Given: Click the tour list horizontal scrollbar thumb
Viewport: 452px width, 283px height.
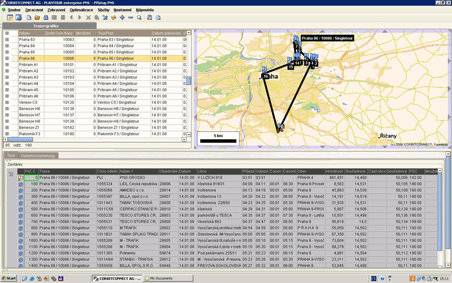Looking at the screenshot, I should click(x=19, y=139).
